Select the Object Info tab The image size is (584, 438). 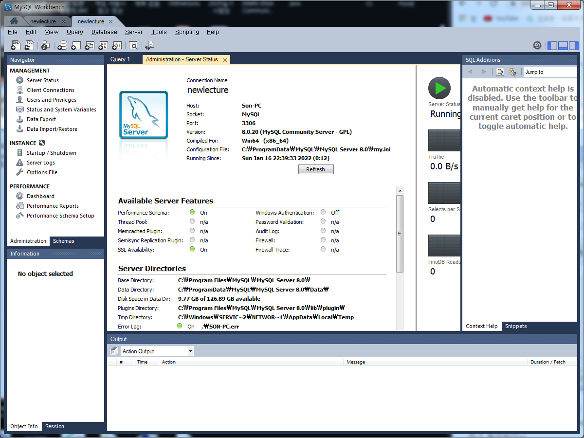click(x=24, y=426)
